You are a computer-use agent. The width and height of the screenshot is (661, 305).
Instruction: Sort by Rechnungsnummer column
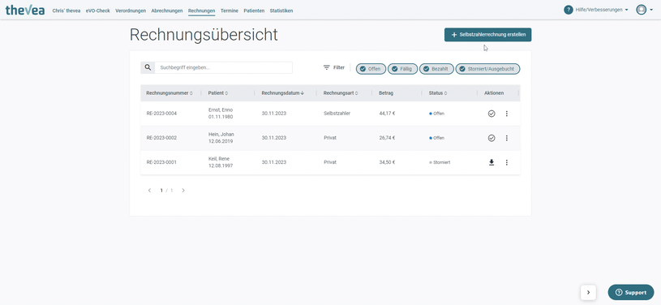pyautogui.click(x=170, y=92)
